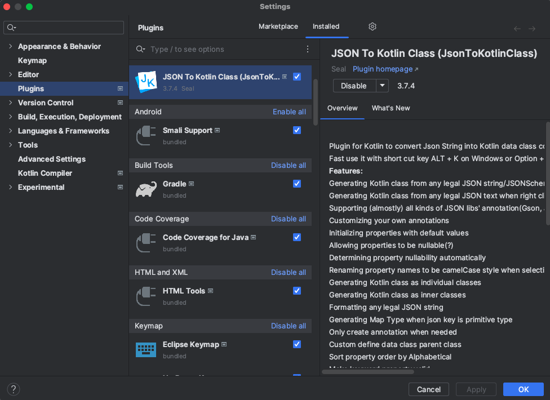
Task: Click the project-level icon beside Kotlin Compiler
Action: [x=121, y=173]
